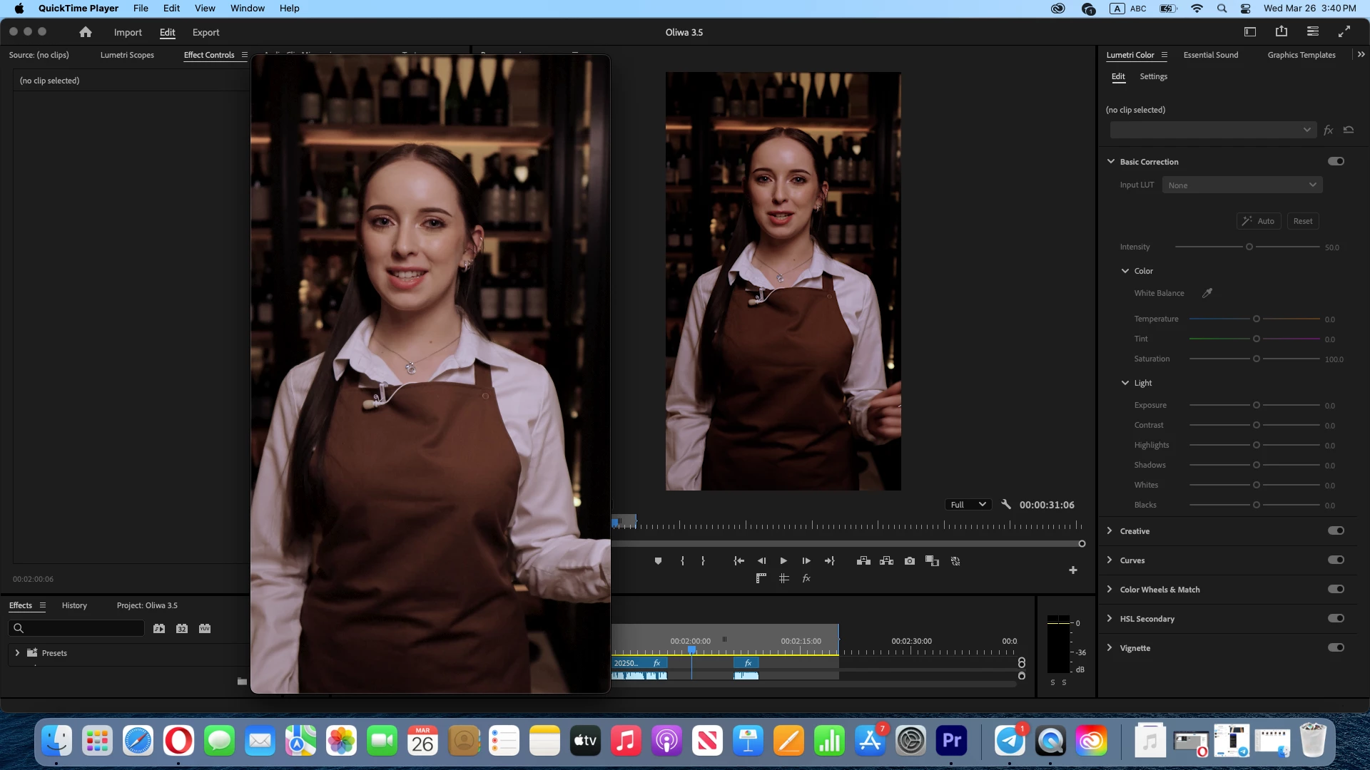Switch to the Essential Sound tab
Screen dimensions: 1370x770
point(1210,55)
